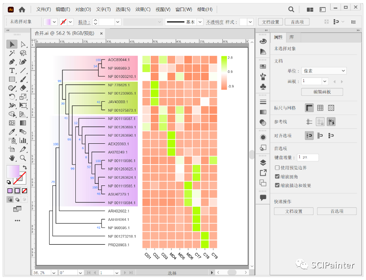Open fill color dropdown in control bar

click(55, 22)
